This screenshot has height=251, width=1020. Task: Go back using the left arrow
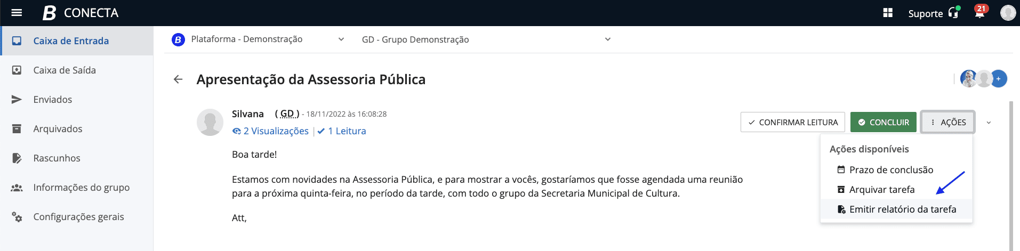(x=178, y=79)
